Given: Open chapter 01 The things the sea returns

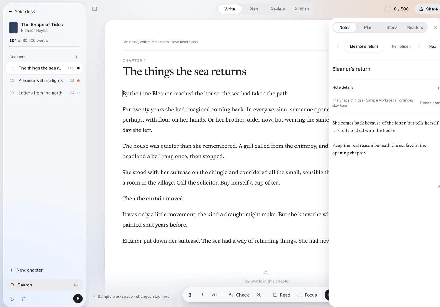Looking at the screenshot, I should click(44, 68).
